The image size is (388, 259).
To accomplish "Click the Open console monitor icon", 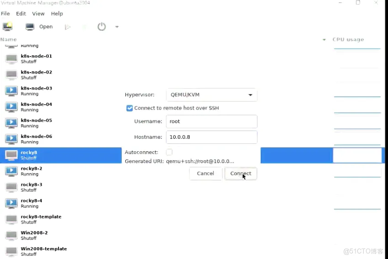I will (30, 26).
